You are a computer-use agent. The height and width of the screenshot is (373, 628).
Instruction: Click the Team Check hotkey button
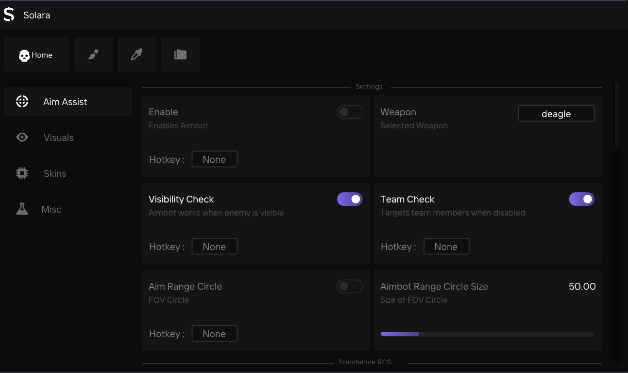[446, 246]
